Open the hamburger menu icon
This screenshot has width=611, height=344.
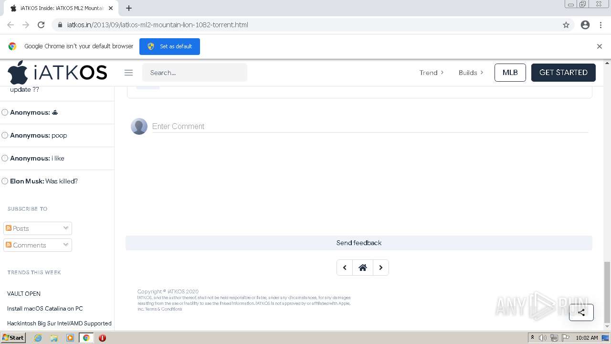click(128, 73)
